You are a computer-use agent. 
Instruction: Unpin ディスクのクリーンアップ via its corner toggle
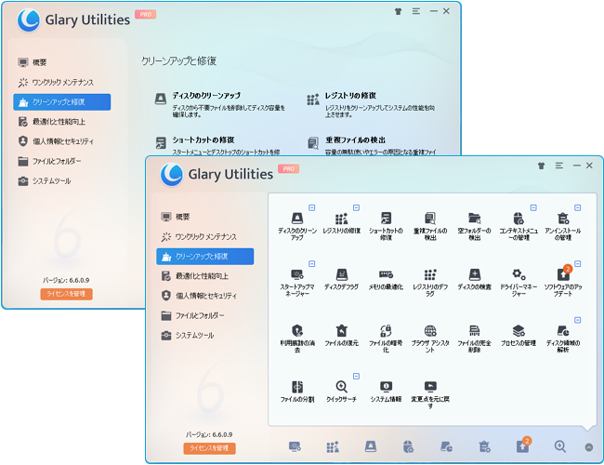tap(312, 207)
